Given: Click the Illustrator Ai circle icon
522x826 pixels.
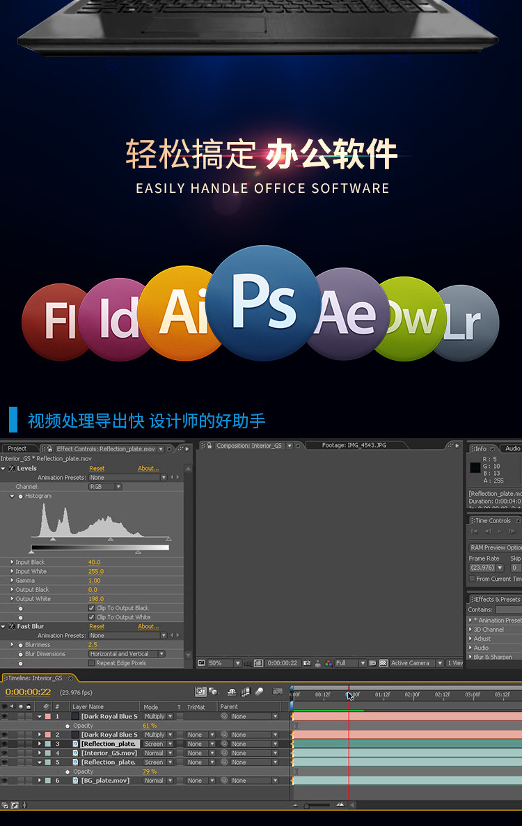Looking at the screenshot, I should click(x=179, y=313).
